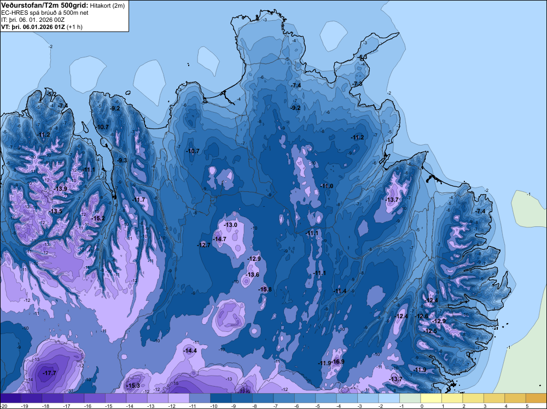The width and height of the screenshot is (547, 409).
Task: Click the orange legend swatch labeled 5
Action: [x=537, y=398]
